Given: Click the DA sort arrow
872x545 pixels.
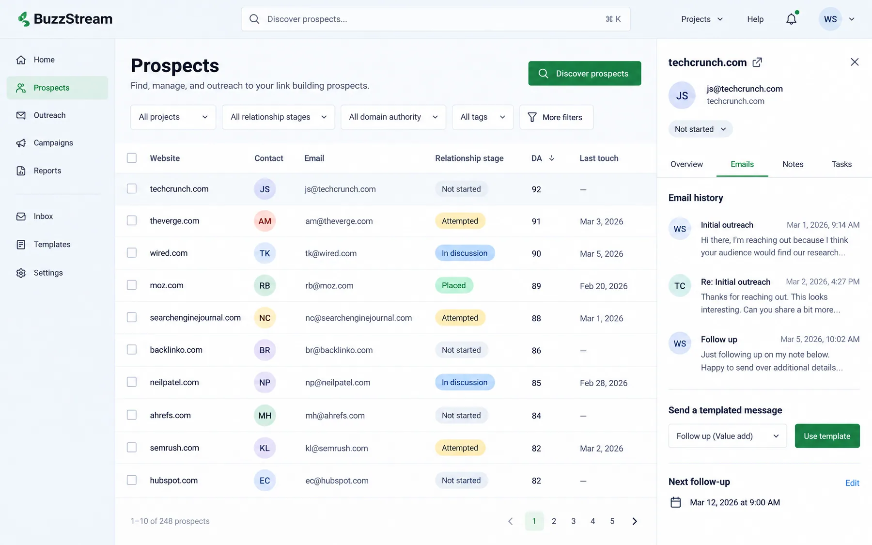Looking at the screenshot, I should pyautogui.click(x=552, y=158).
